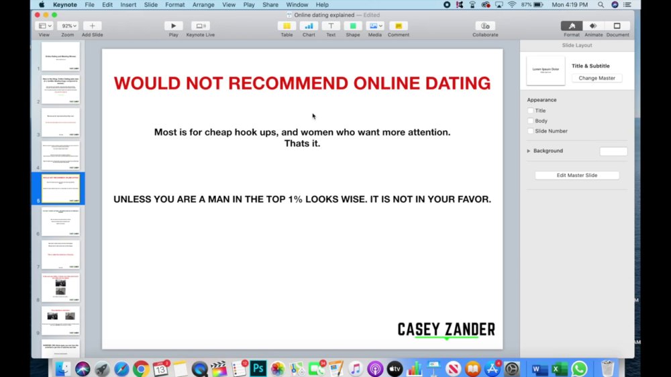671x377 pixels.
Task: Open the Keynote application menu
Action: (x=65, y=5)
